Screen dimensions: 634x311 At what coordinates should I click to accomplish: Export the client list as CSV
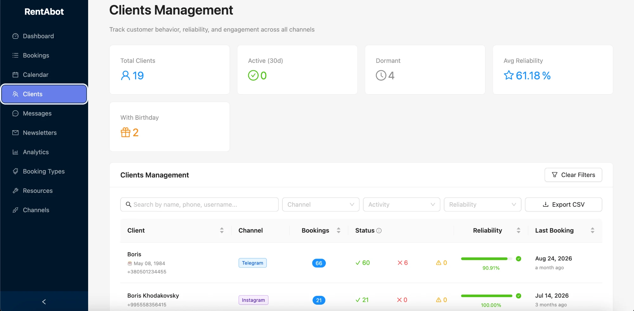[563, 204]
